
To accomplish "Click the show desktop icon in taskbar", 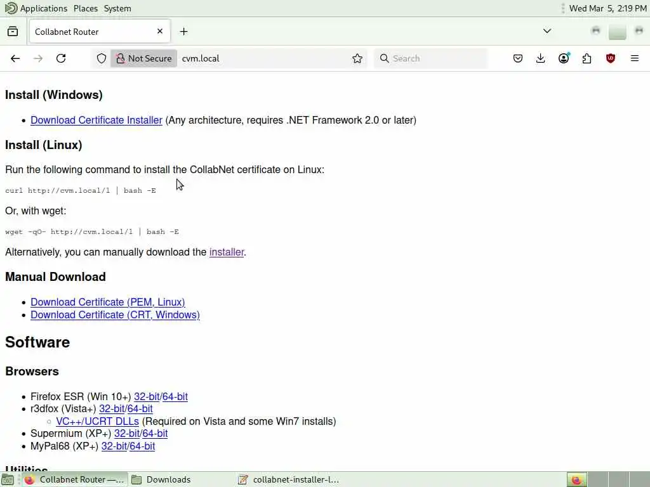I will point(8,480).
